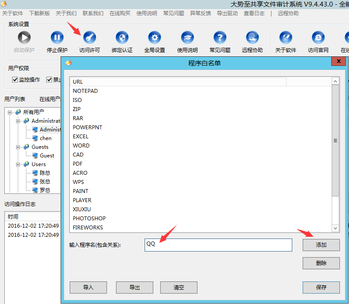Open 使用说明 graduation cap icon
The width and height of the screenshot is (349, 304).
pyautogui.click(x=187, y=38)
